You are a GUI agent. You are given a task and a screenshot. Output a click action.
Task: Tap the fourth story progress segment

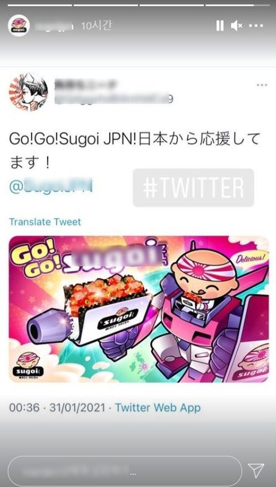(237, 5)
